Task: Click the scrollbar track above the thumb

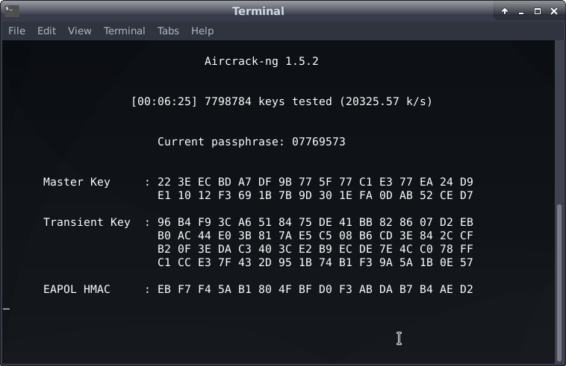Action: [x=559, y=119]
